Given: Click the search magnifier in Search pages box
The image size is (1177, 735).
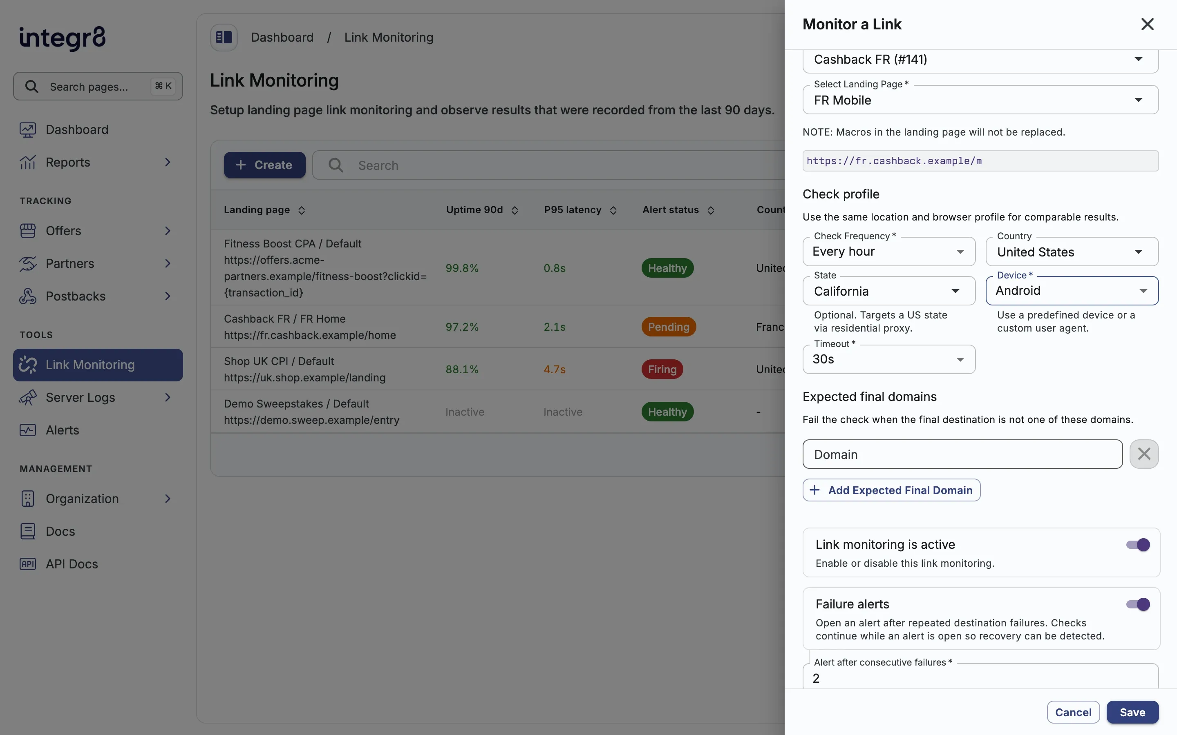Looking at the screenshot, I should 31,87.
